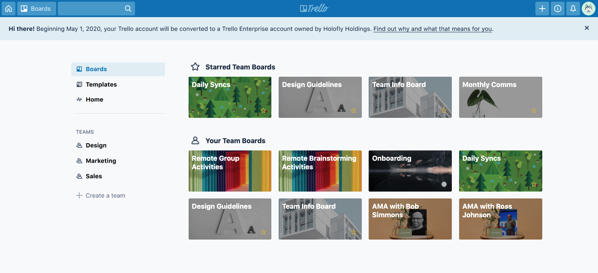Click Create a team
The height and width of the screenshot is (273, 598).
pos(101,195)
